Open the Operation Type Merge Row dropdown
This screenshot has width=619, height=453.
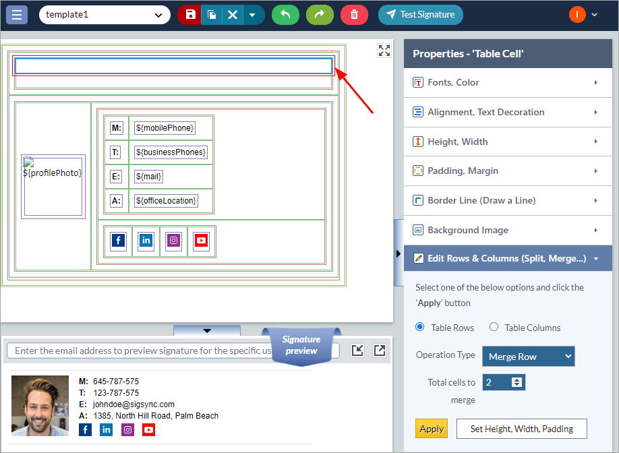pyautogui.click(x=529, y=356)
